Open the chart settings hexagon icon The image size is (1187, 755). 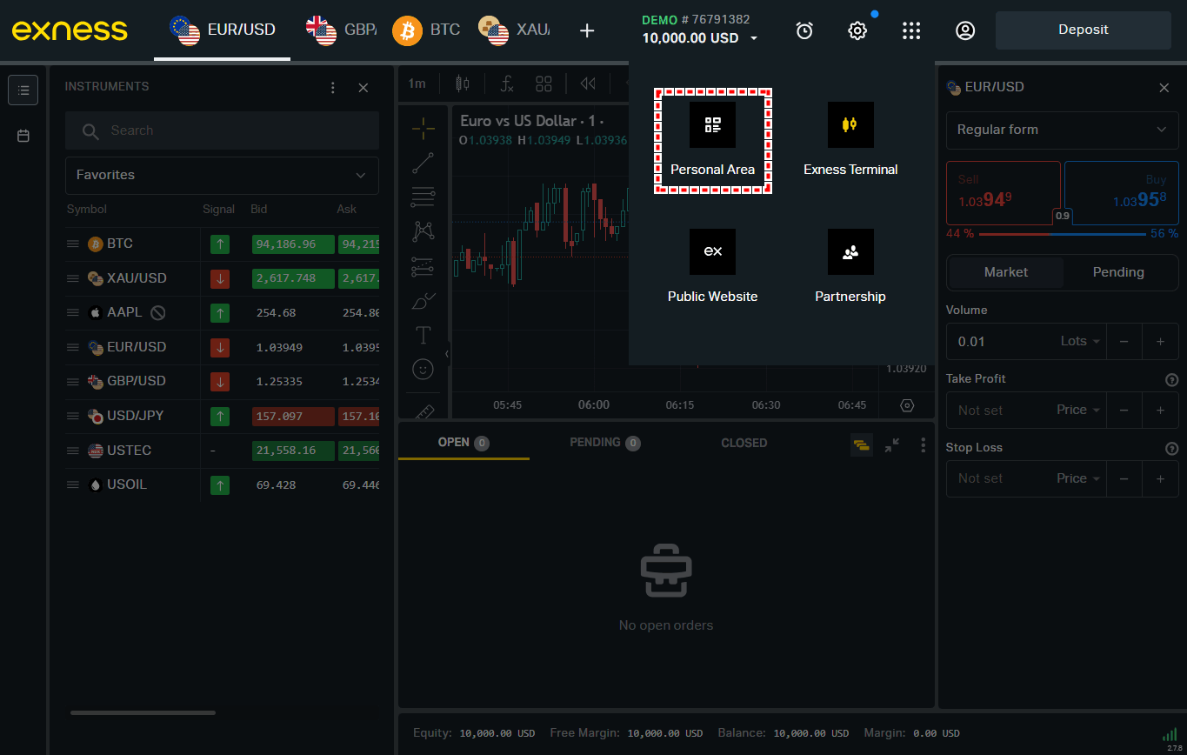coord(907,405)
